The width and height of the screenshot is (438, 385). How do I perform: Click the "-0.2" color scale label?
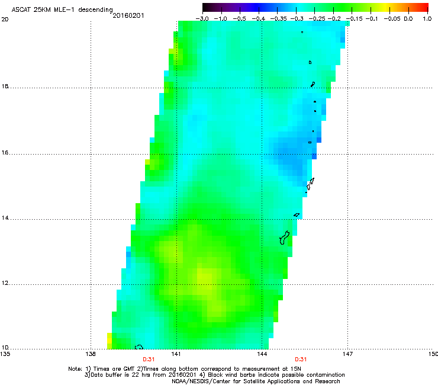(x=334, y=19)
